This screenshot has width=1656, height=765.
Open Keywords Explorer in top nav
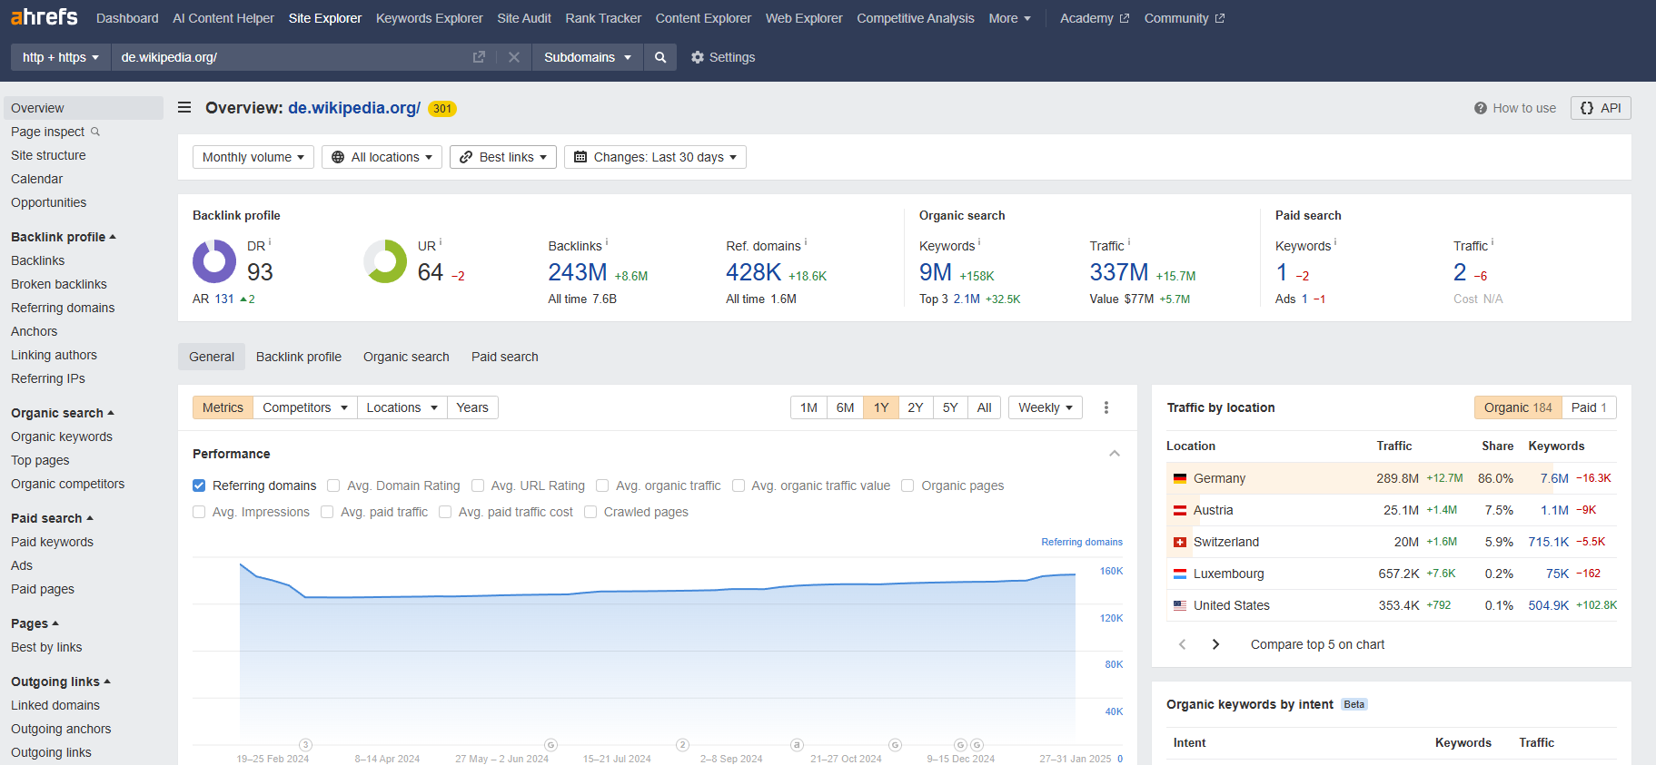pyautogui.click(x=430, y=18)
